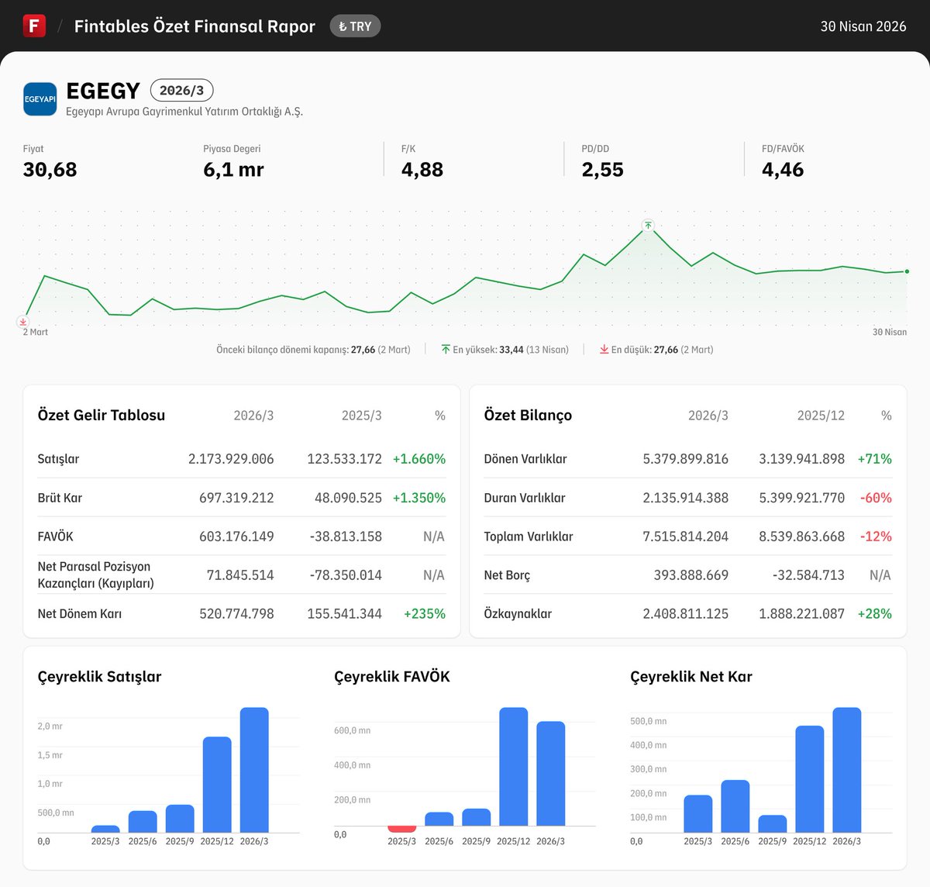The height and width of the screenshot is (887, 930).
Task: Click Önceki bilanço dönemi kapanış 27,66 text
Action: point(313,350)
